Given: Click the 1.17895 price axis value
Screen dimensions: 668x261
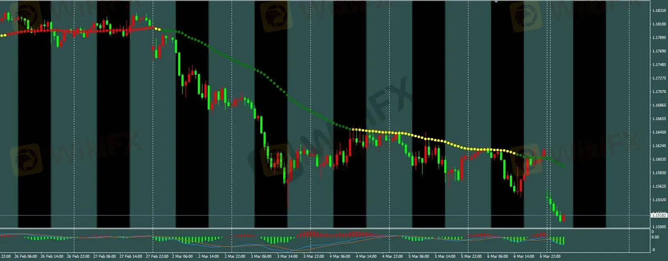Looking at the screenshot, I should point(659,38).
